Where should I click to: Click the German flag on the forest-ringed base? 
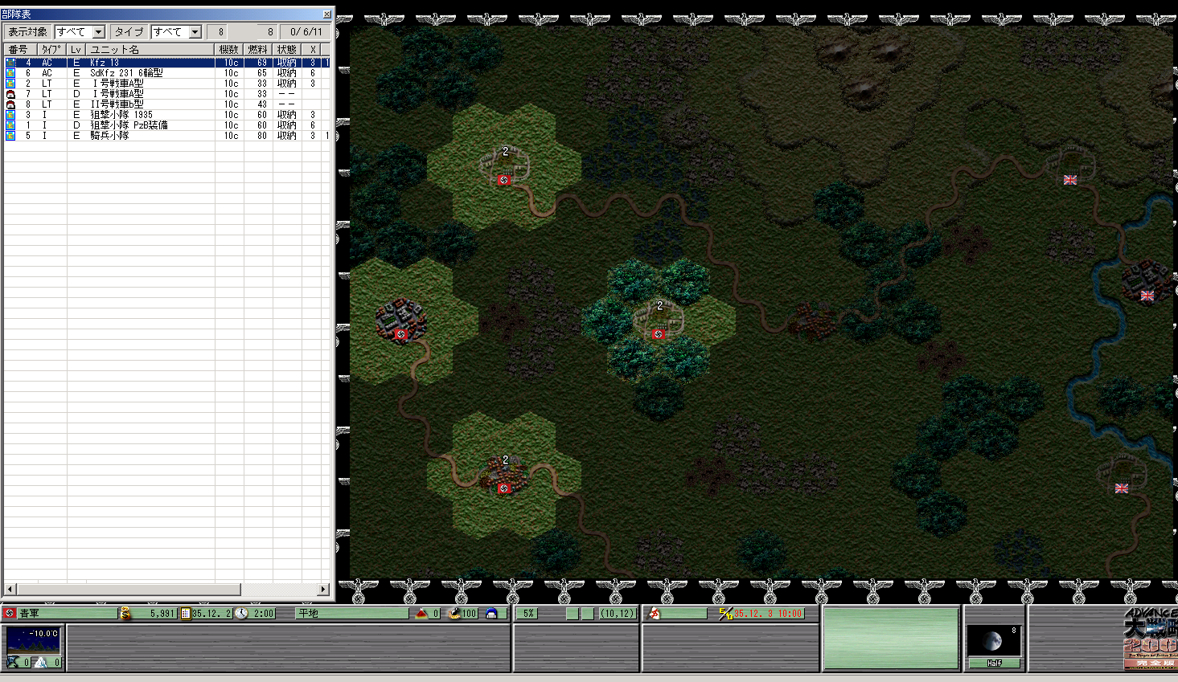click(659, 334)
